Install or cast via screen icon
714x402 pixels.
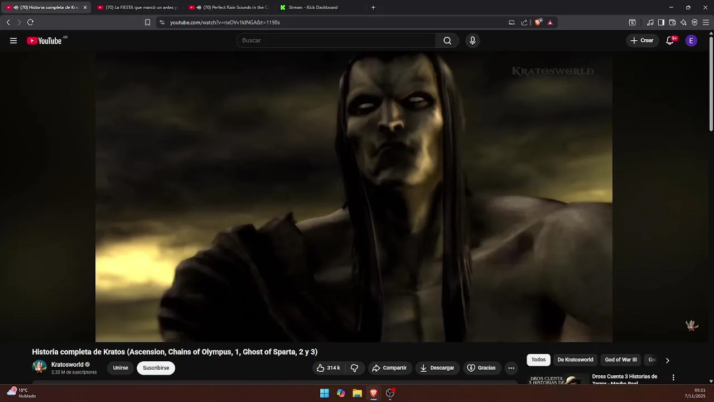tap(512, 22)
